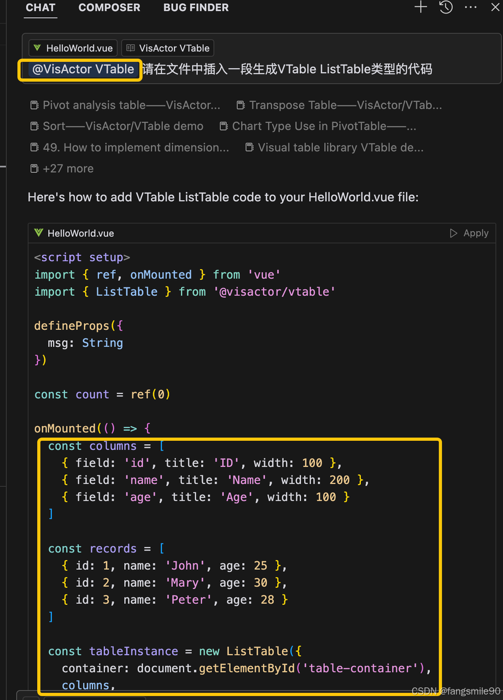Click the document icon beside +27 more

pos(34,169)
